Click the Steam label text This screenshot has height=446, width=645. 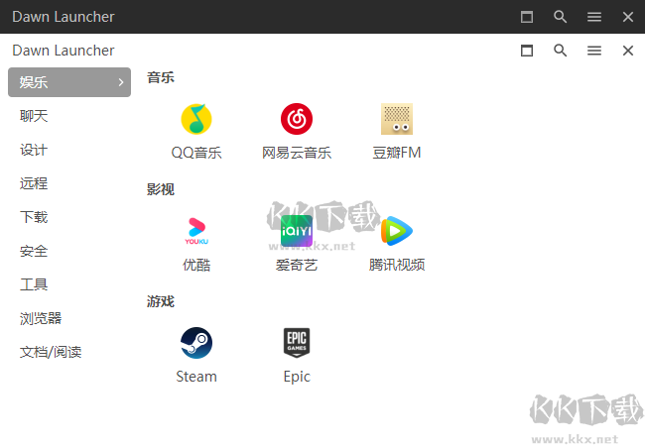coord(196,377)
